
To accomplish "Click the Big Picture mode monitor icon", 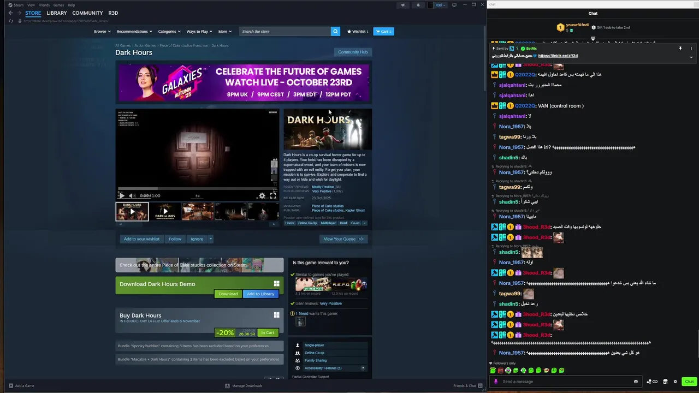I will [454, 5].
